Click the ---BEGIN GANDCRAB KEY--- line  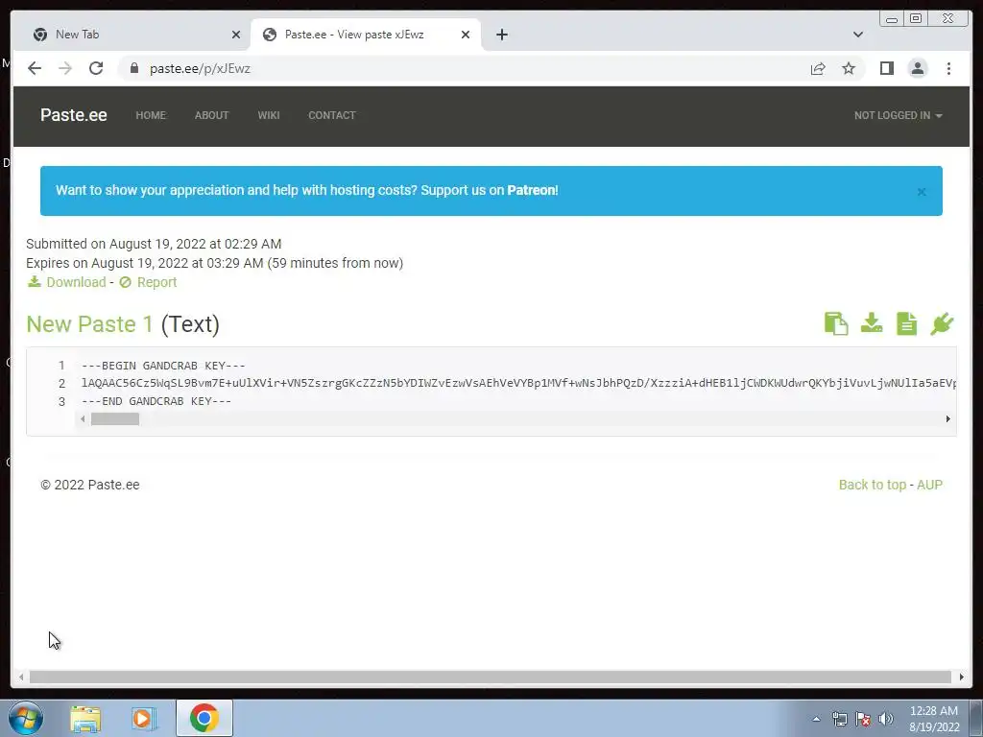tap(163, 366)
